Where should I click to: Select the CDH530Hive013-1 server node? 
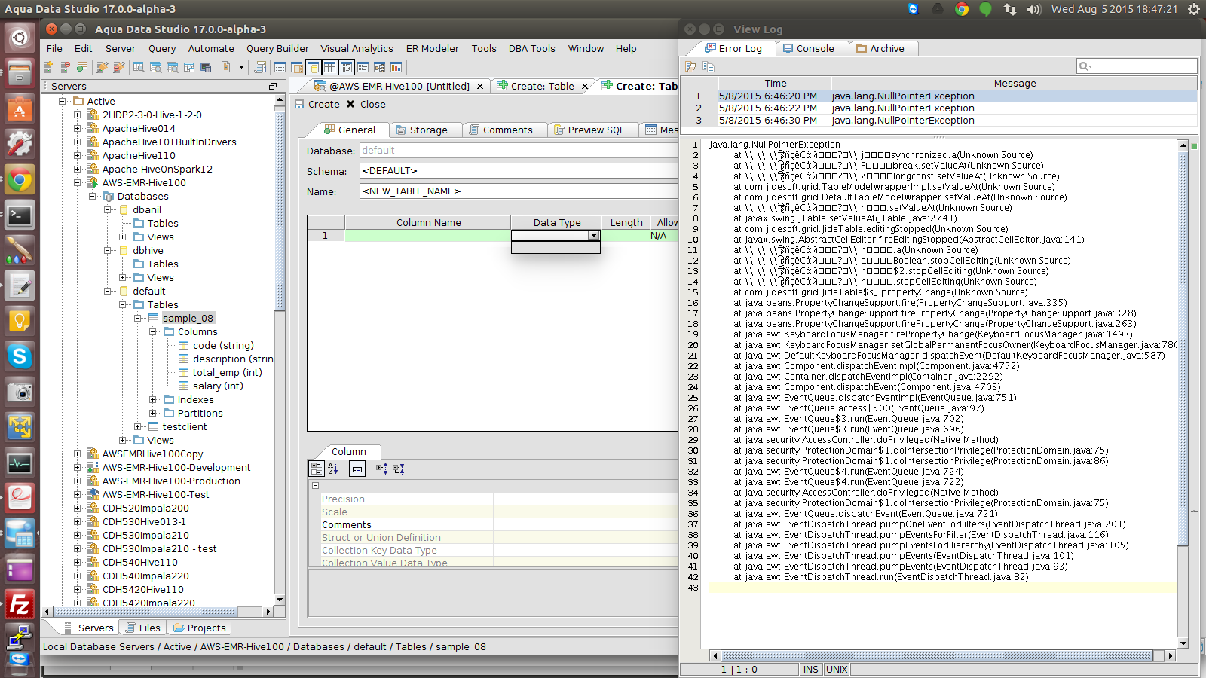click(144, 522)
